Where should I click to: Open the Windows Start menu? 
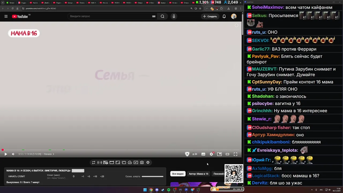point(145,190)
